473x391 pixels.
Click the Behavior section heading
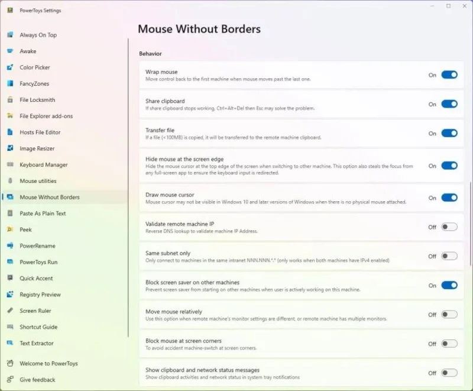(150, 54)
